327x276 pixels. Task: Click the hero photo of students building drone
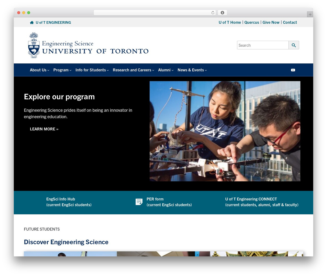point(225,131)
